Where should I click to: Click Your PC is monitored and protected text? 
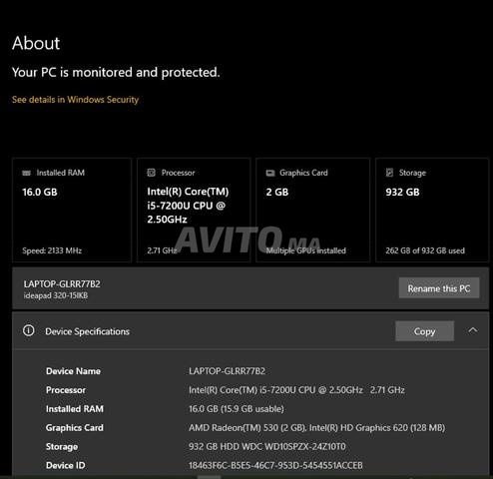pos(116,72)
